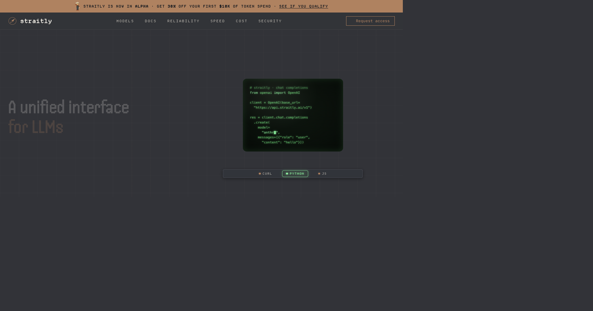Viewport: 593px width, 311px height.
Task: Select the Python code tab
Action: 295,174
